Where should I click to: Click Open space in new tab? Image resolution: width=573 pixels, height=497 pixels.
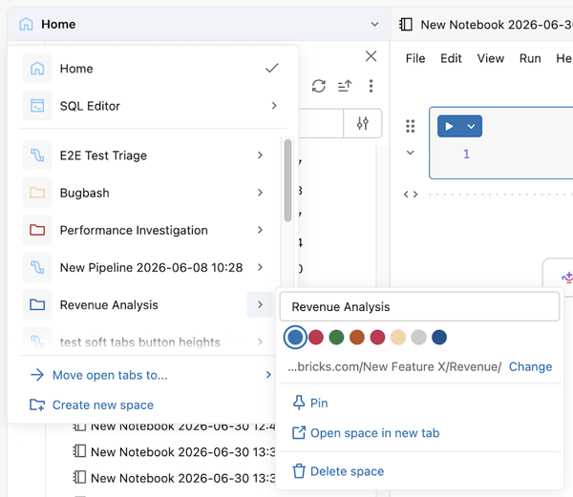375,433
